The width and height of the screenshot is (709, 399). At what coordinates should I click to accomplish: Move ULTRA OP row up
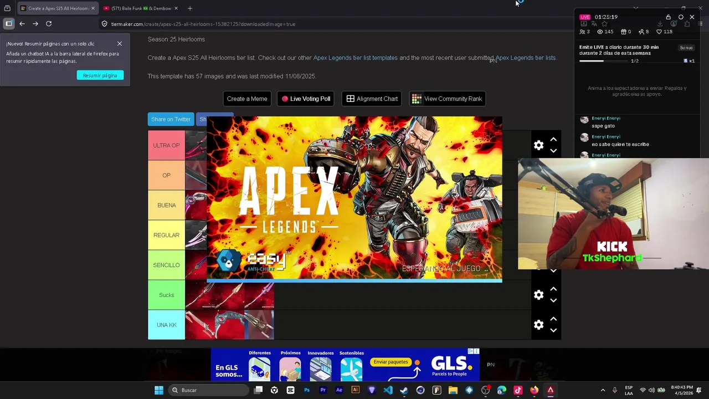click(x=553, y=139)
